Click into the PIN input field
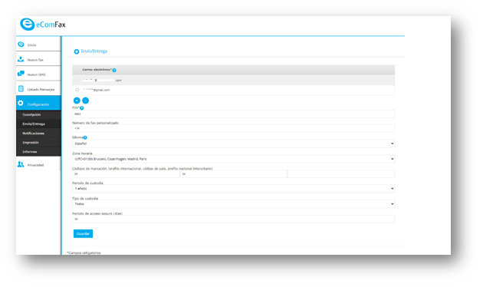 coord(233,114)
